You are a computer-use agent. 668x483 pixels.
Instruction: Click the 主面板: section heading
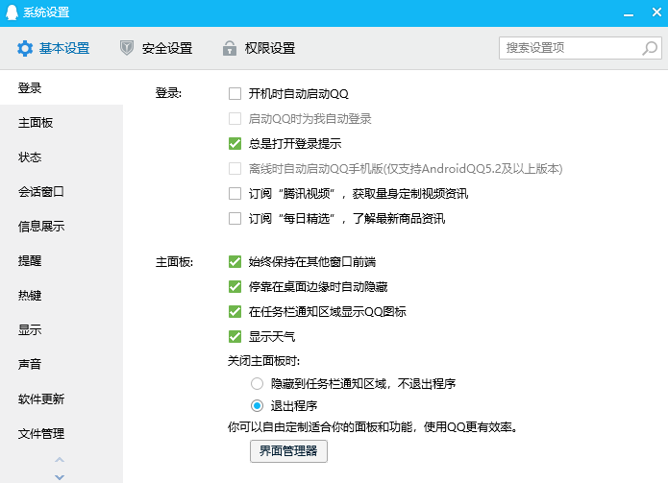pyautogui.click(x=174, y=262)
